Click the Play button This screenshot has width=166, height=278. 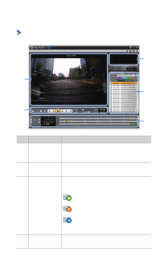tap(58, 111)
